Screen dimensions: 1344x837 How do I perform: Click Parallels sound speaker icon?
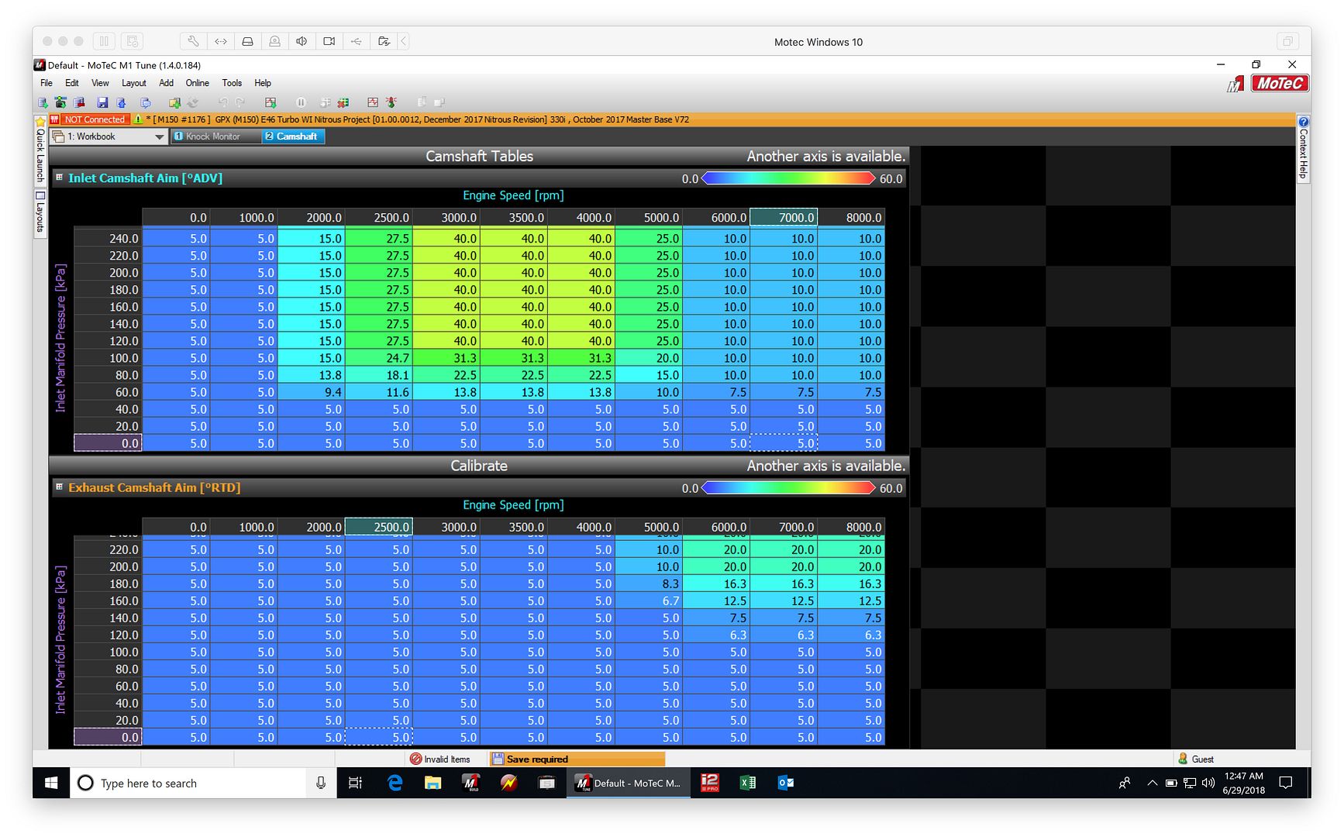coord(302,41)
